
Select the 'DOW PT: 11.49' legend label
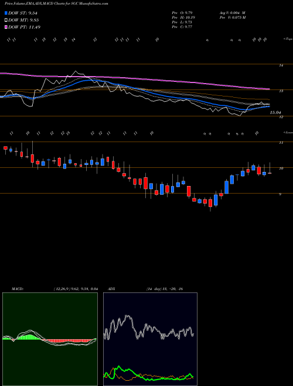[x=24, y=27]
